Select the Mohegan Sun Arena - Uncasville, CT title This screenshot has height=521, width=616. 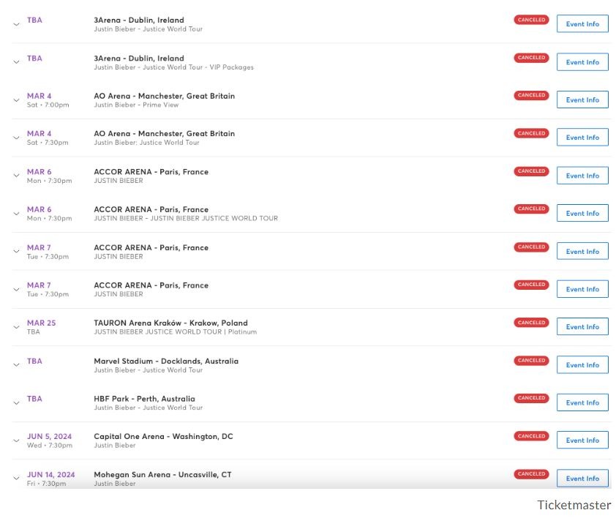[x=162, y=475]
